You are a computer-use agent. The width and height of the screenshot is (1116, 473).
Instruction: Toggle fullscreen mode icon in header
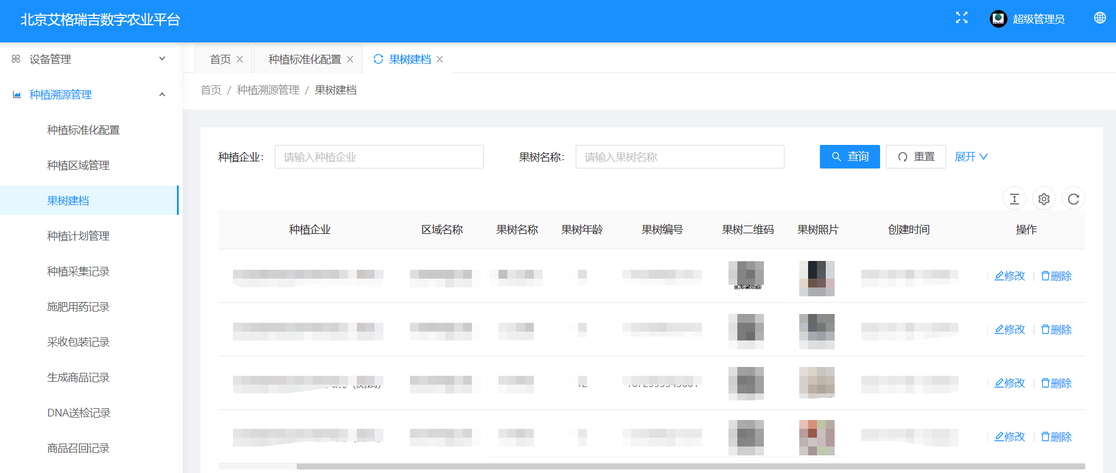coord(961,18)
